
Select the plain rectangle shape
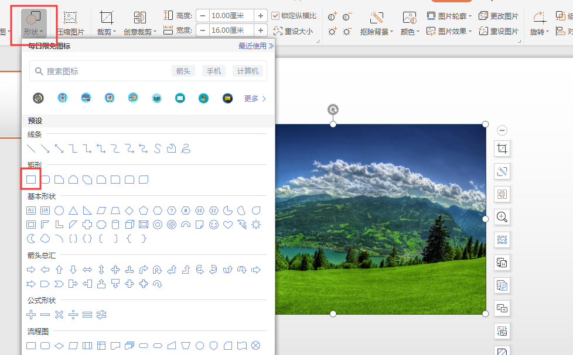click(x=31, y=180)
